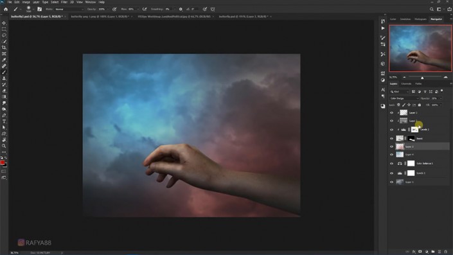
Task: Click the Actions play icon in side dock
Action: pos(383,28)
